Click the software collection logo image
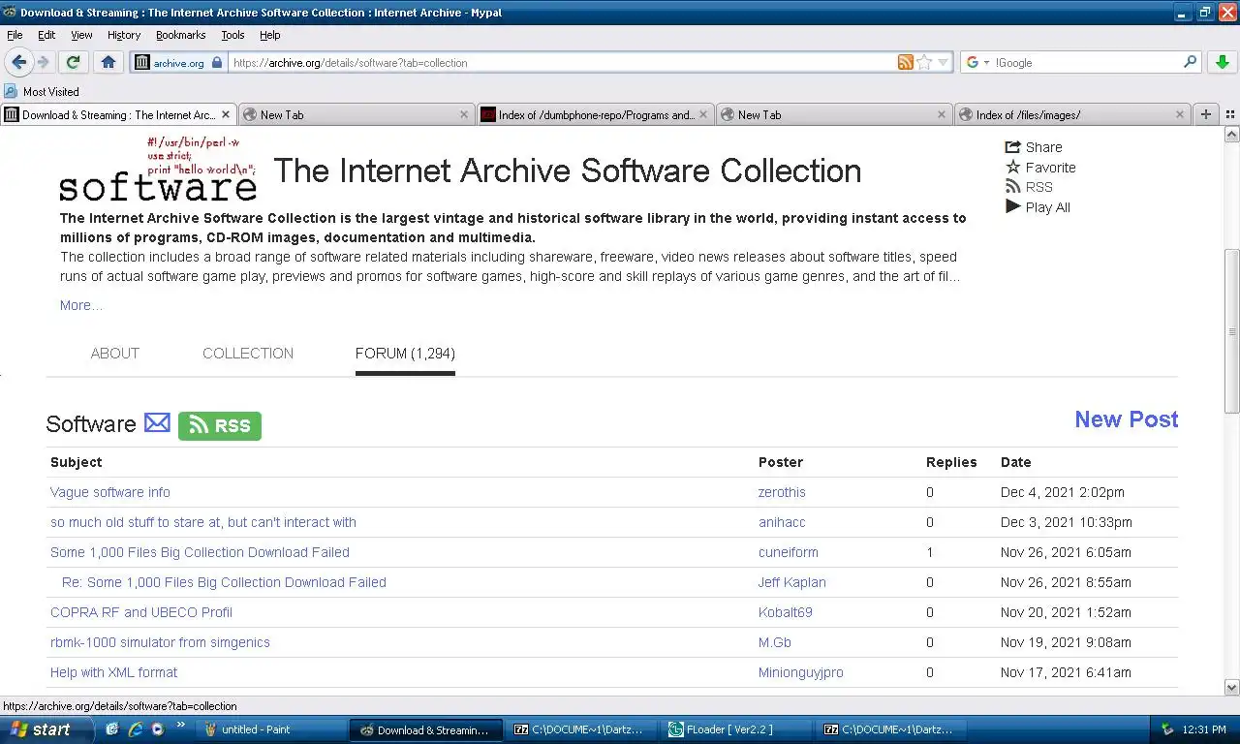 (158, 169)
